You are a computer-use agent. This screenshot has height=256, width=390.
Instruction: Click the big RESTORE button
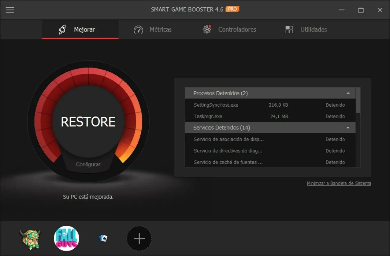[88, 122]
